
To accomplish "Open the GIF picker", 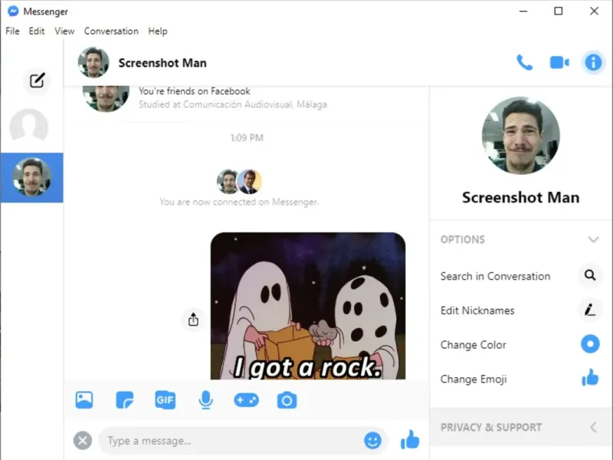I will [165, 400].
